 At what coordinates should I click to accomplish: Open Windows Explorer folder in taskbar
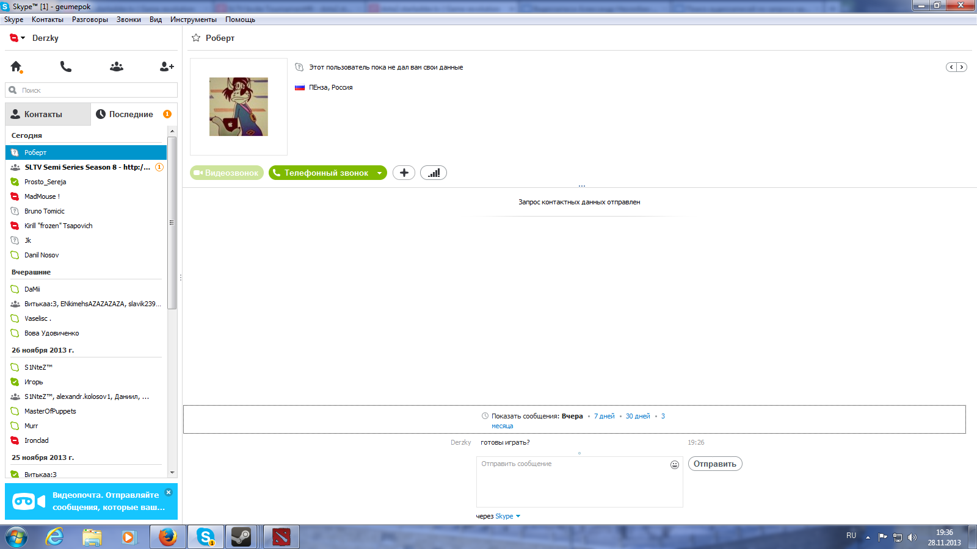[92, 537]
